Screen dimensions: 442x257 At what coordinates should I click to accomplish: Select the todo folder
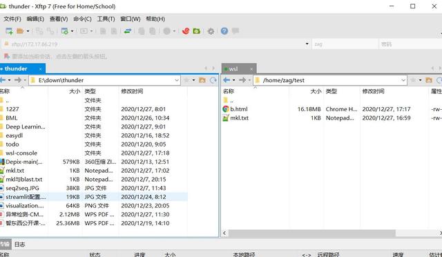(12, 144)
